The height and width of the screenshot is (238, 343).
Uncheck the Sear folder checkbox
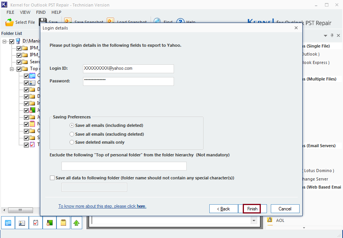pos(19,62)
